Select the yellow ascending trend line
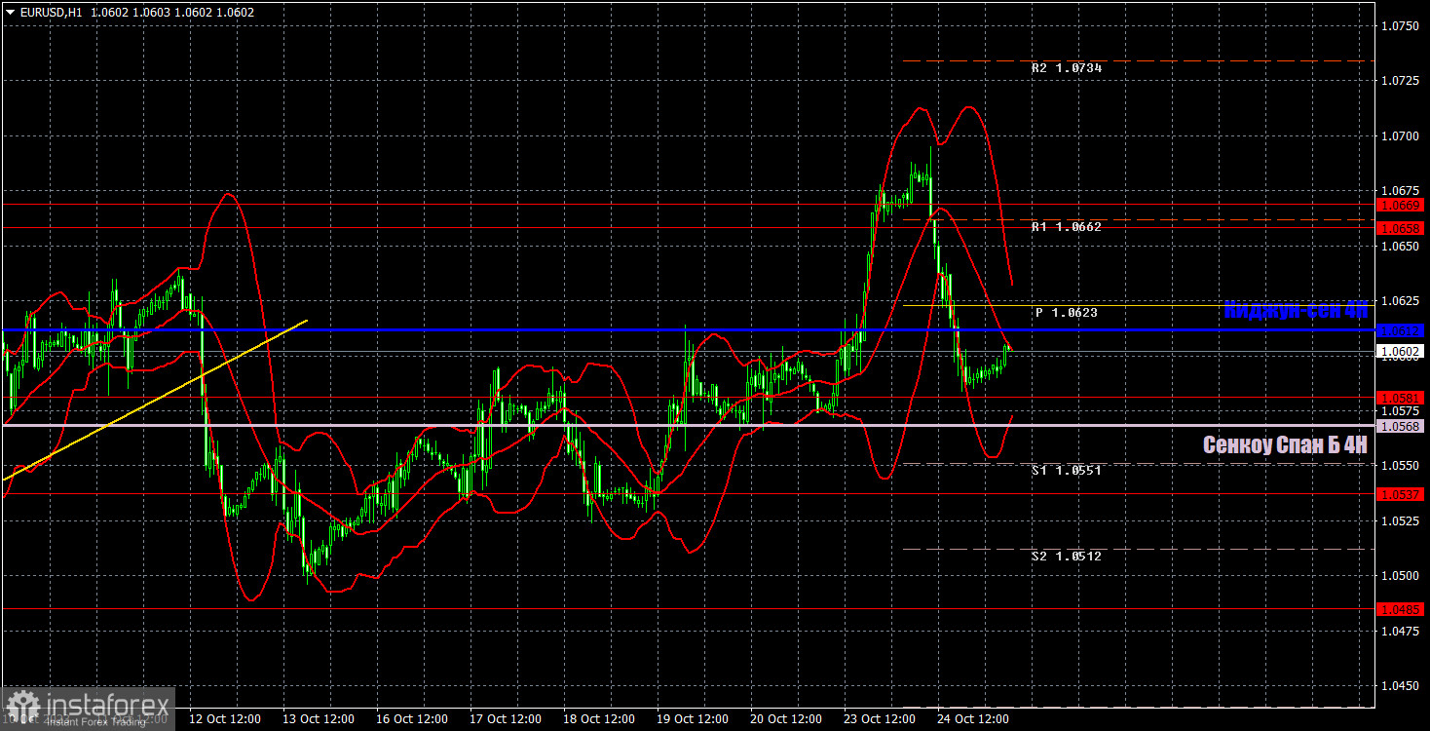This screenshot has height=731, width=1430. pos(156,399)
